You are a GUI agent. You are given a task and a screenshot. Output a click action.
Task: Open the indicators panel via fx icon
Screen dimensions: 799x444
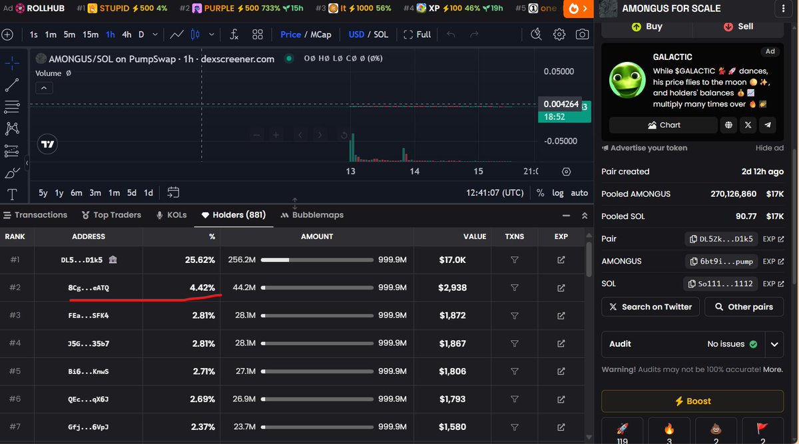(x=234, y=34)
